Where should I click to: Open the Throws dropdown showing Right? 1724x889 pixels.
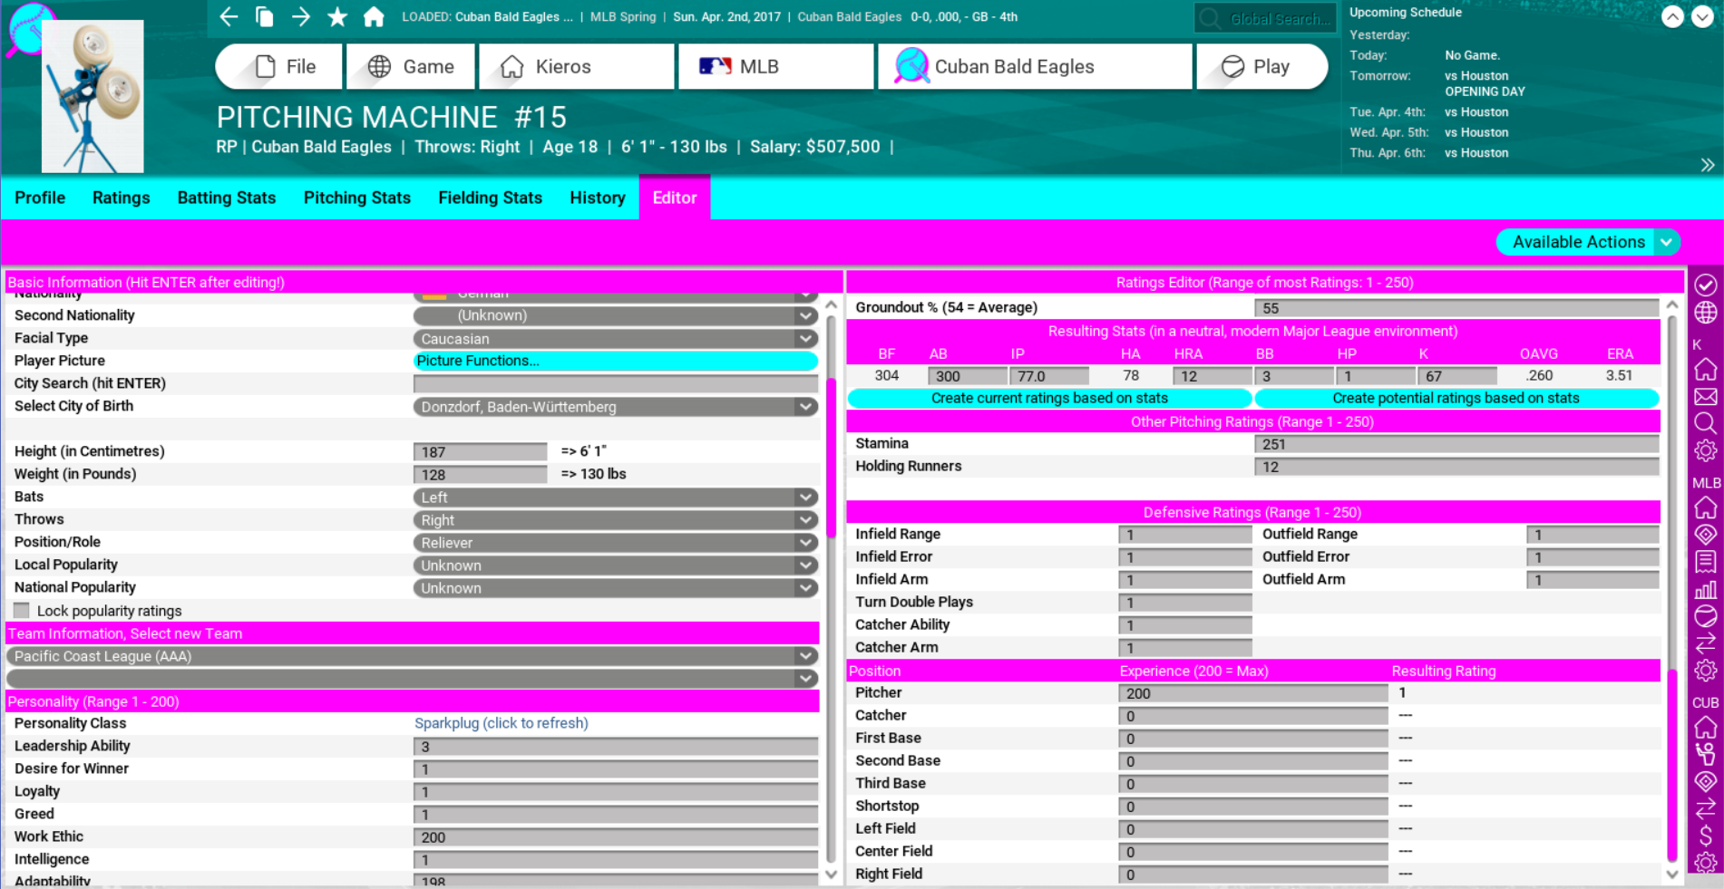[616, 520]
